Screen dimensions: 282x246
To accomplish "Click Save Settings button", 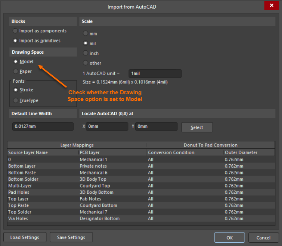I will (71, 237).
